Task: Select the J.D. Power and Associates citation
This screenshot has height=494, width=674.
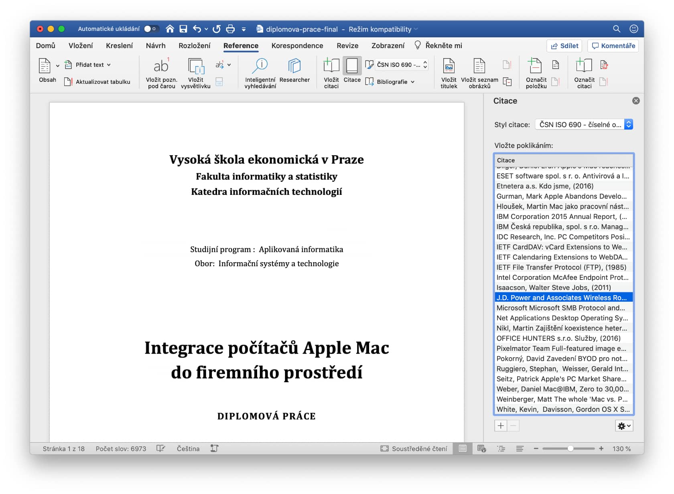Action: click(x=563, y=298)
